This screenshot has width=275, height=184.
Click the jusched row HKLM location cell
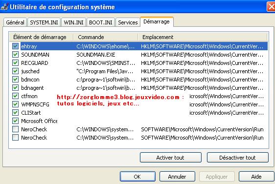[x=202, y=71]
